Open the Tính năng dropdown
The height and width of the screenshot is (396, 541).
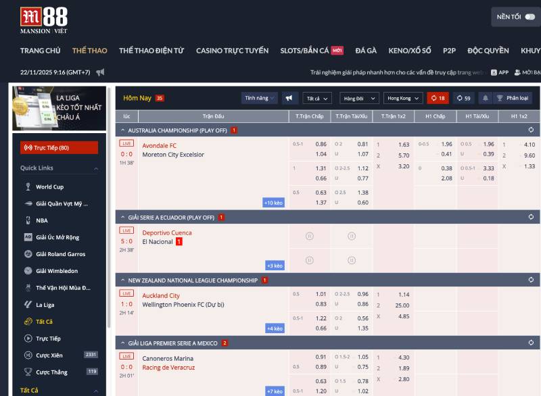[259, 98]
